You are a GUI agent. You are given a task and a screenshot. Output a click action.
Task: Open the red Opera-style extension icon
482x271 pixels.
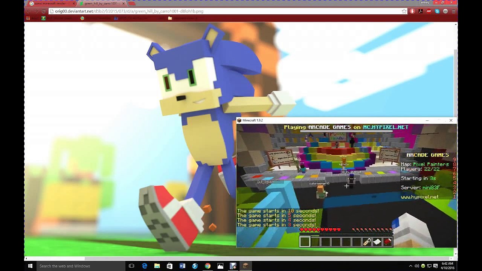412,11
